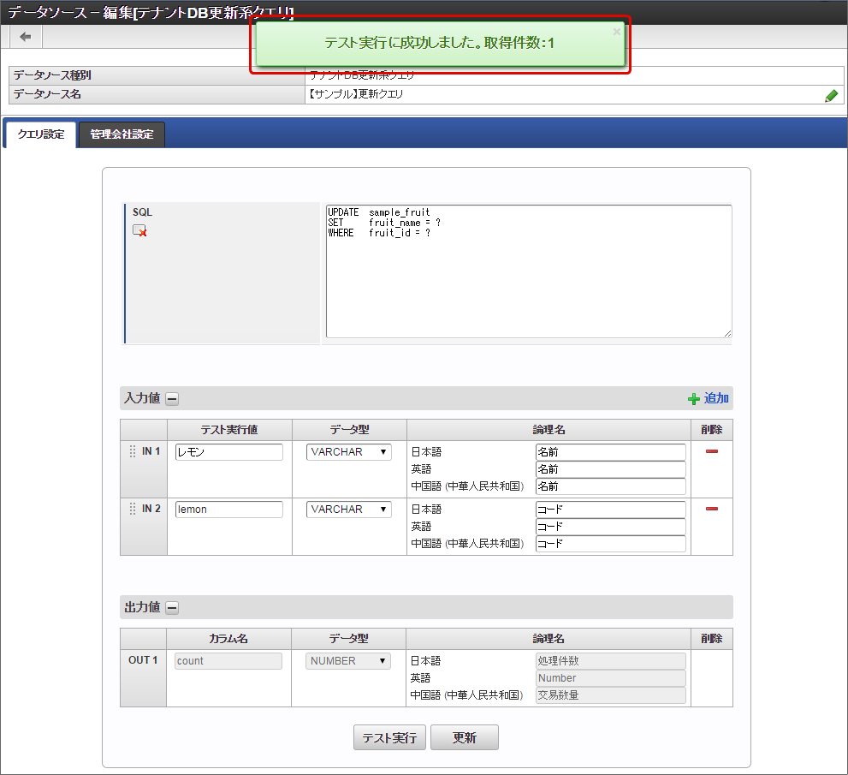Image resolution: width=848 pixels, height=775 pixels.
Task: Delete the IN 1 row with red minus
Action: 711,451
